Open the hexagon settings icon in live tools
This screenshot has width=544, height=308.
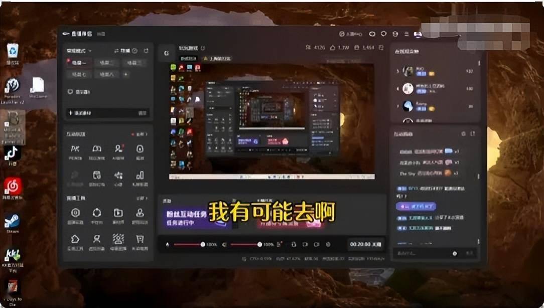coord(75,216)
